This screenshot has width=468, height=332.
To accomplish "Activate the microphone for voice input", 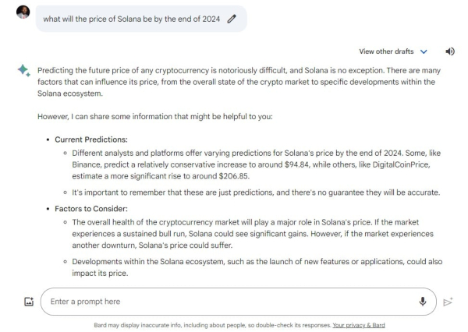I will [422, 301].
